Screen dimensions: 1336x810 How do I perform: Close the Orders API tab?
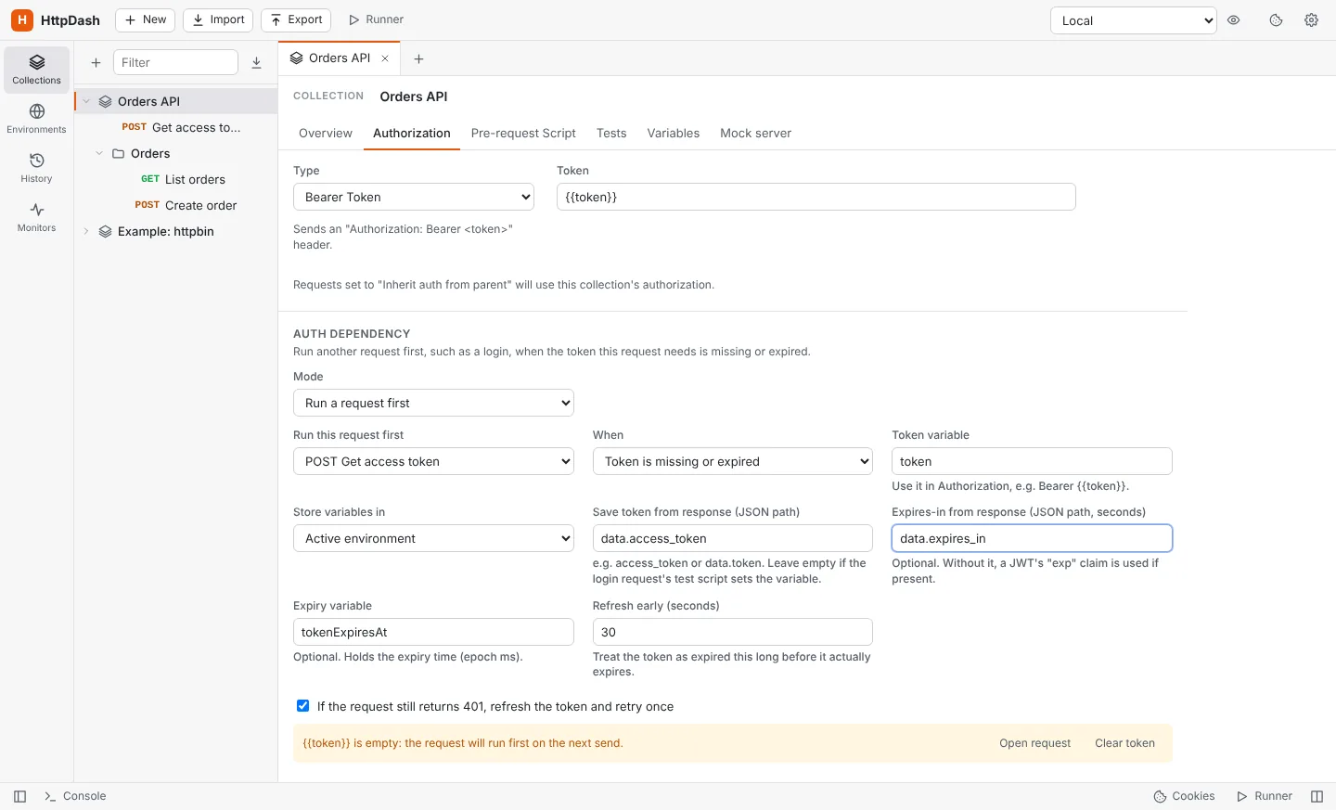click(385, 58)
